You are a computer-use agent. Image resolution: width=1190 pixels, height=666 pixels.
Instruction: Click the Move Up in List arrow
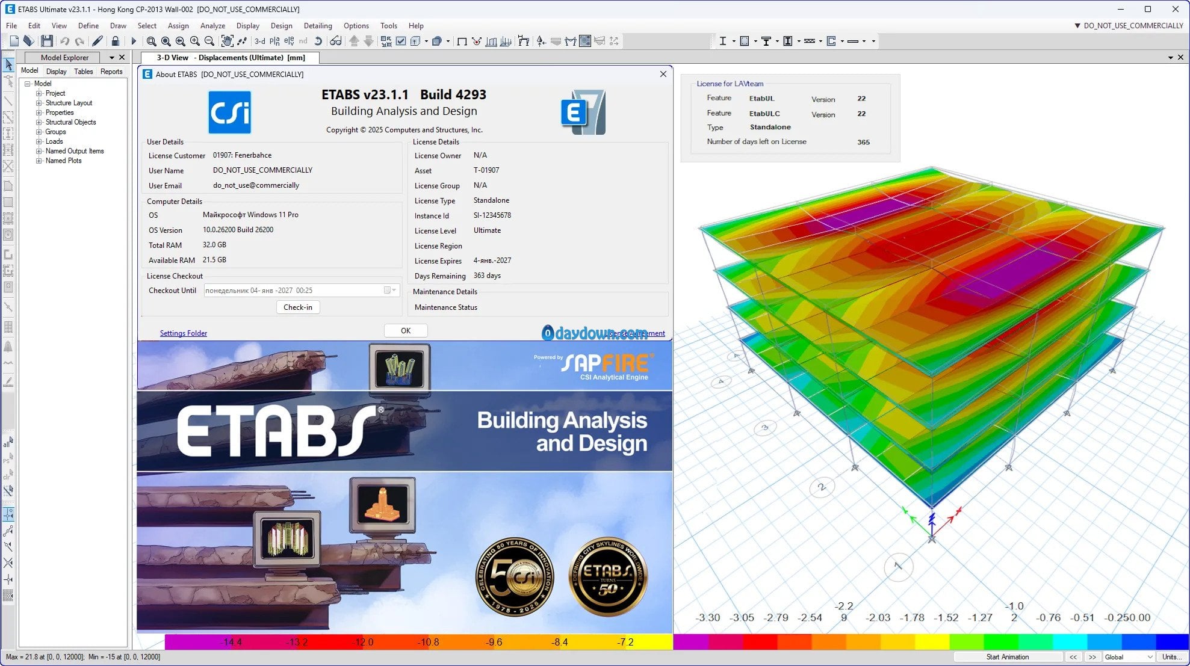point(354,41)
